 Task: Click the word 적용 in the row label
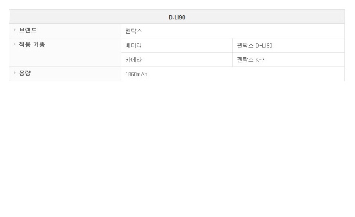tap(24, 45)
